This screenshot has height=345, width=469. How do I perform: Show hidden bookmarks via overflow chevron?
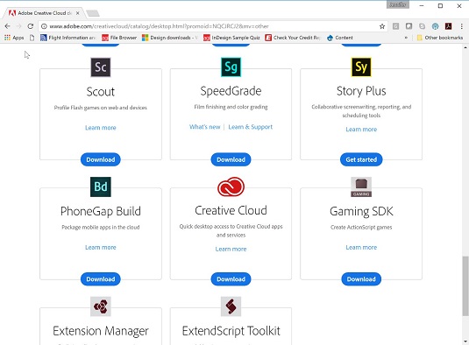coord(406,38)
